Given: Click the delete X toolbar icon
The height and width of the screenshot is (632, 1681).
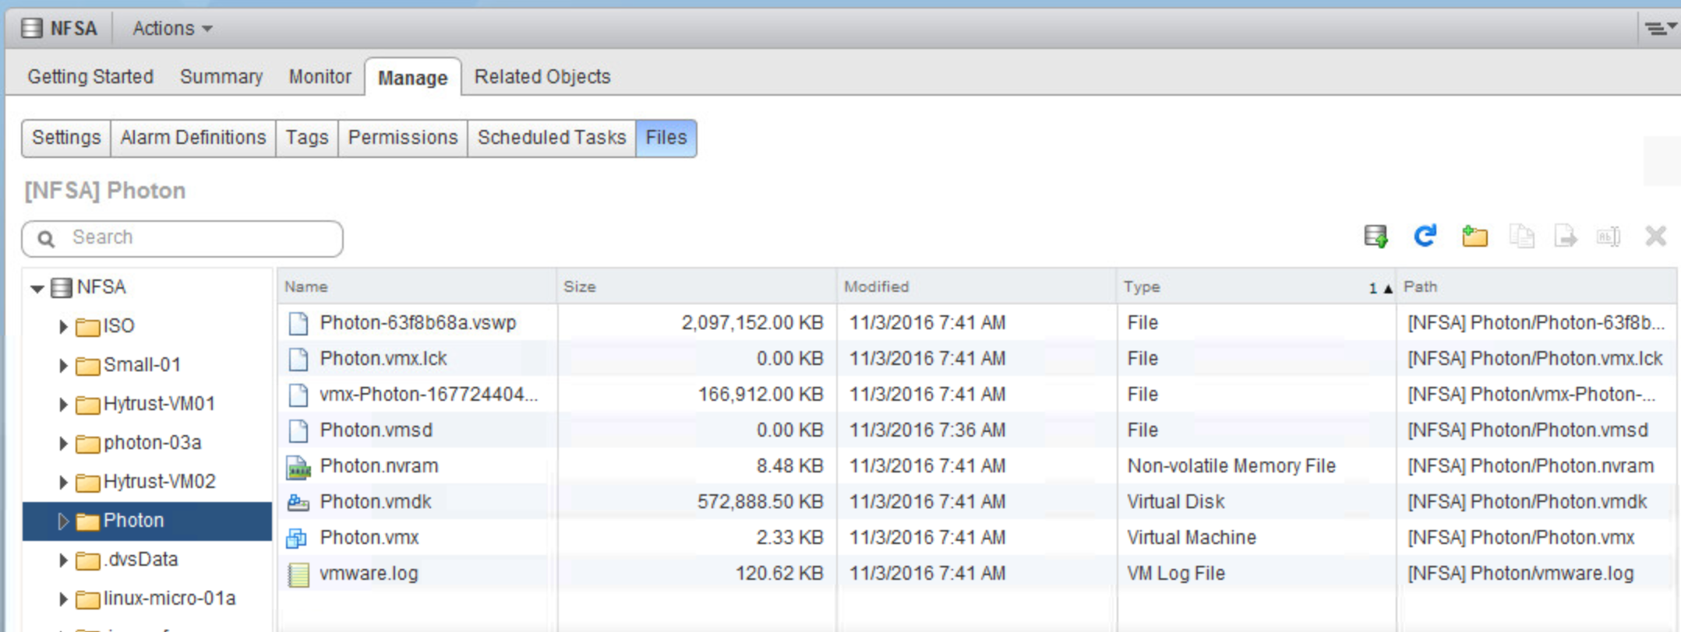Looking at the screenshot, I should click(1655, 237).
